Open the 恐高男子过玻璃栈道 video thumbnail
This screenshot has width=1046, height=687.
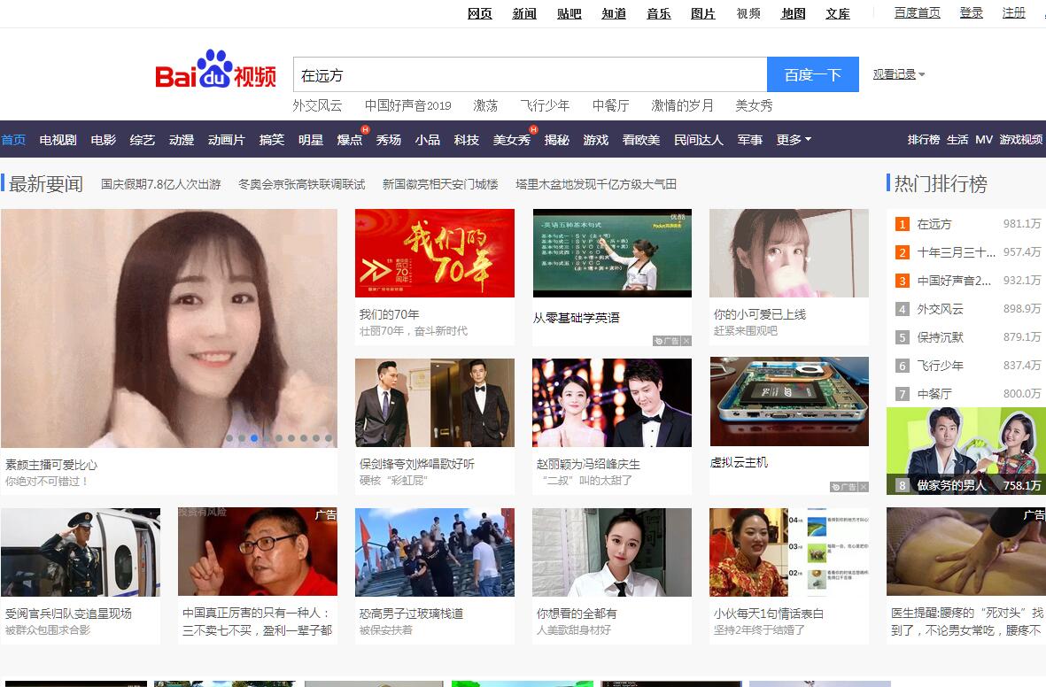[434, 552]
